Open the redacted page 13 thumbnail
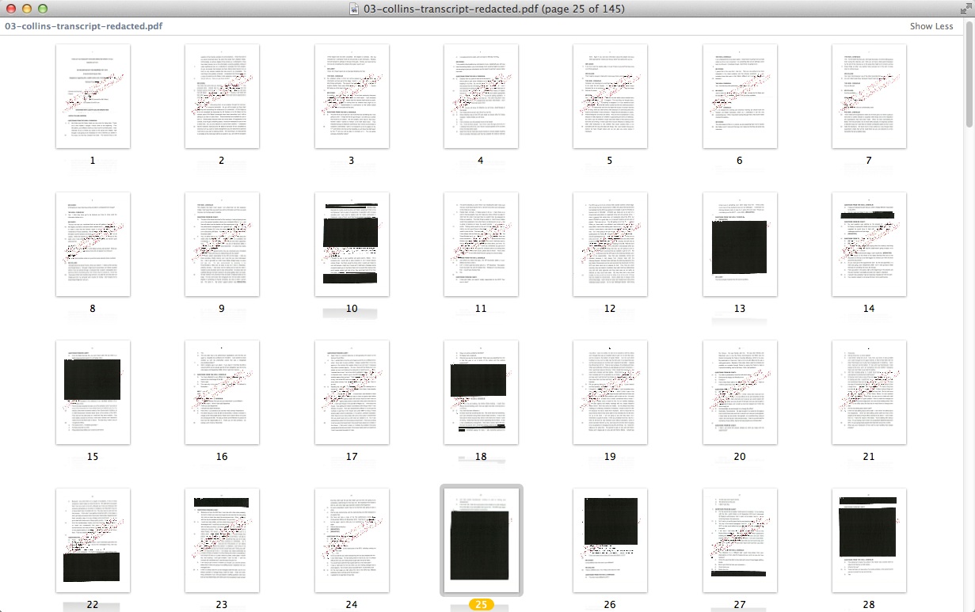 click(x=740, y=244)
